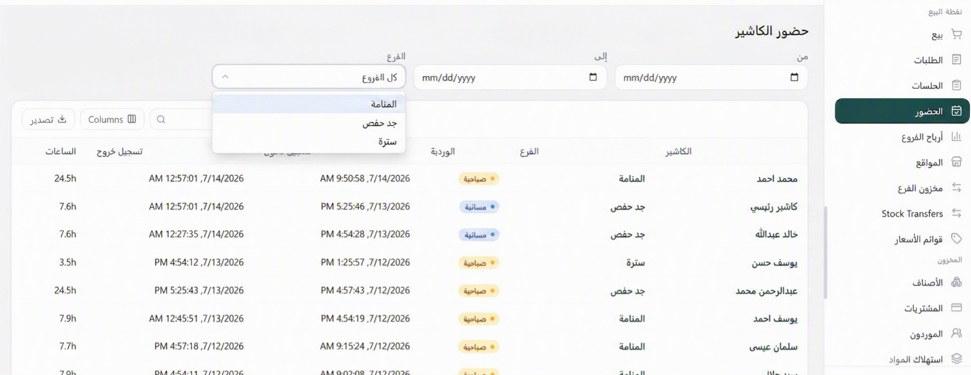Click the search magnifier icon in table toolbar
This screenshot has width=971, height=375.
coord(161,119)
